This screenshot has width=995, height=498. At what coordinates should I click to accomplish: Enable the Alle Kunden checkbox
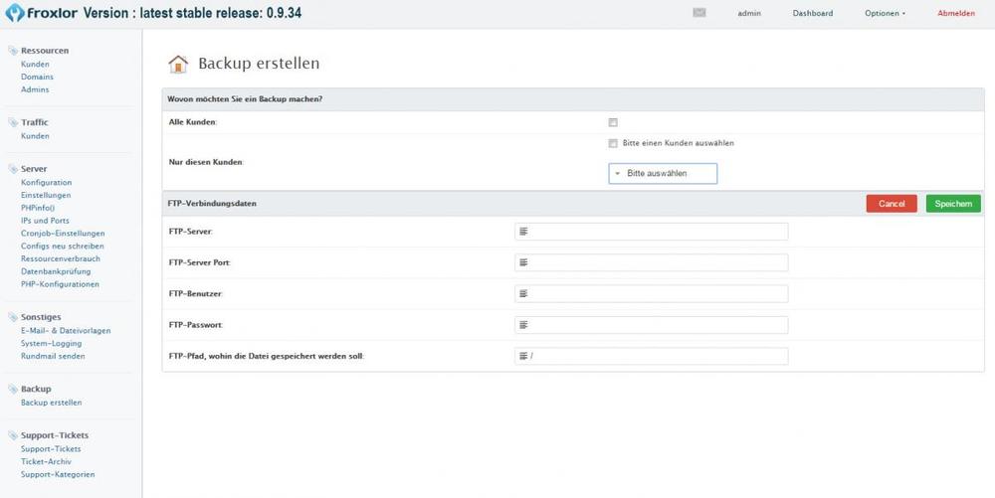[x=613, y=122]
